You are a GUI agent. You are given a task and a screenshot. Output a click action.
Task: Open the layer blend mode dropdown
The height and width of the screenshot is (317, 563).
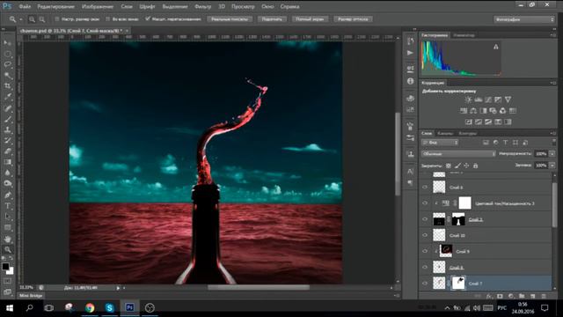coord(458,154)
